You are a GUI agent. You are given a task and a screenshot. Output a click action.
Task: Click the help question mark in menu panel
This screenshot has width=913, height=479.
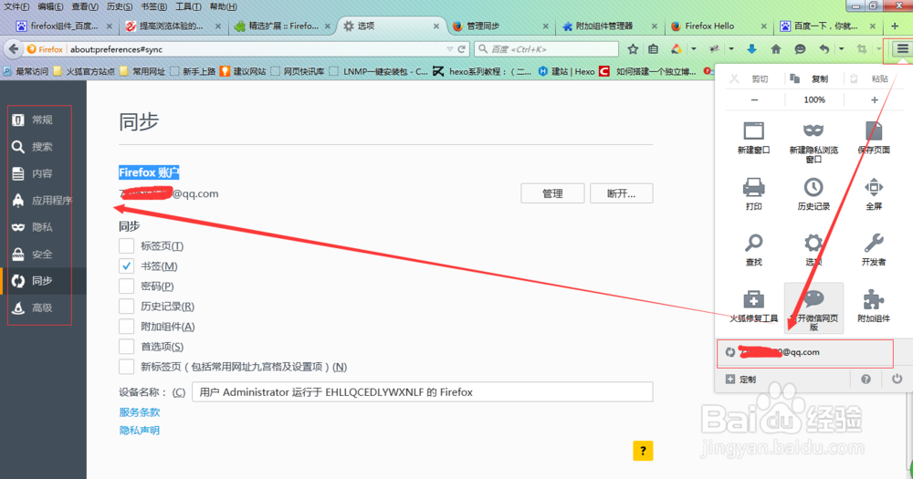pyautogui.click(x=866, y=379)
